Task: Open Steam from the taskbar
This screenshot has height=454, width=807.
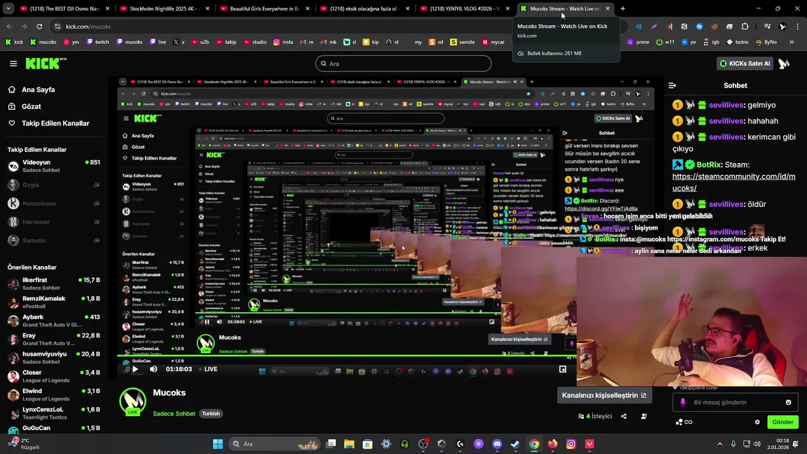Action: [x=515, y=444]
